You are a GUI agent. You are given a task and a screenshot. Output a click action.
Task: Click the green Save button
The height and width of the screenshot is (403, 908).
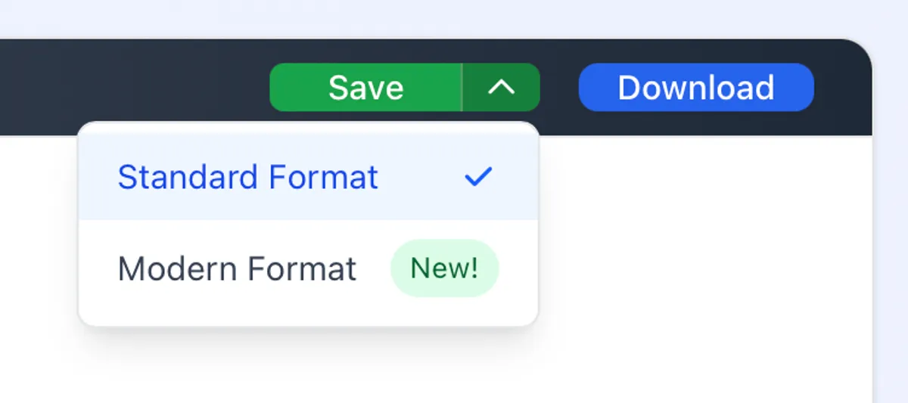pos(365,88)
